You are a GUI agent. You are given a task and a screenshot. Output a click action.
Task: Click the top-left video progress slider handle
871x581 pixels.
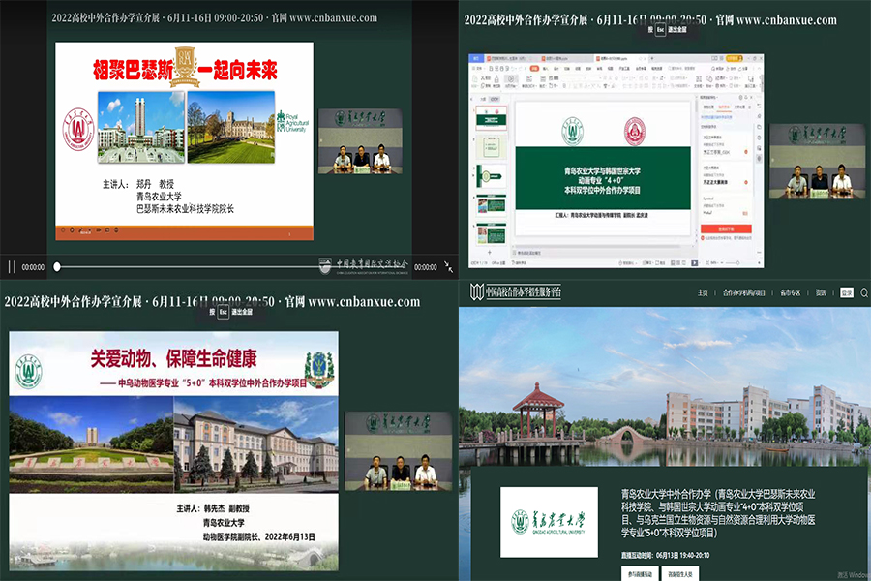[57, 267]
